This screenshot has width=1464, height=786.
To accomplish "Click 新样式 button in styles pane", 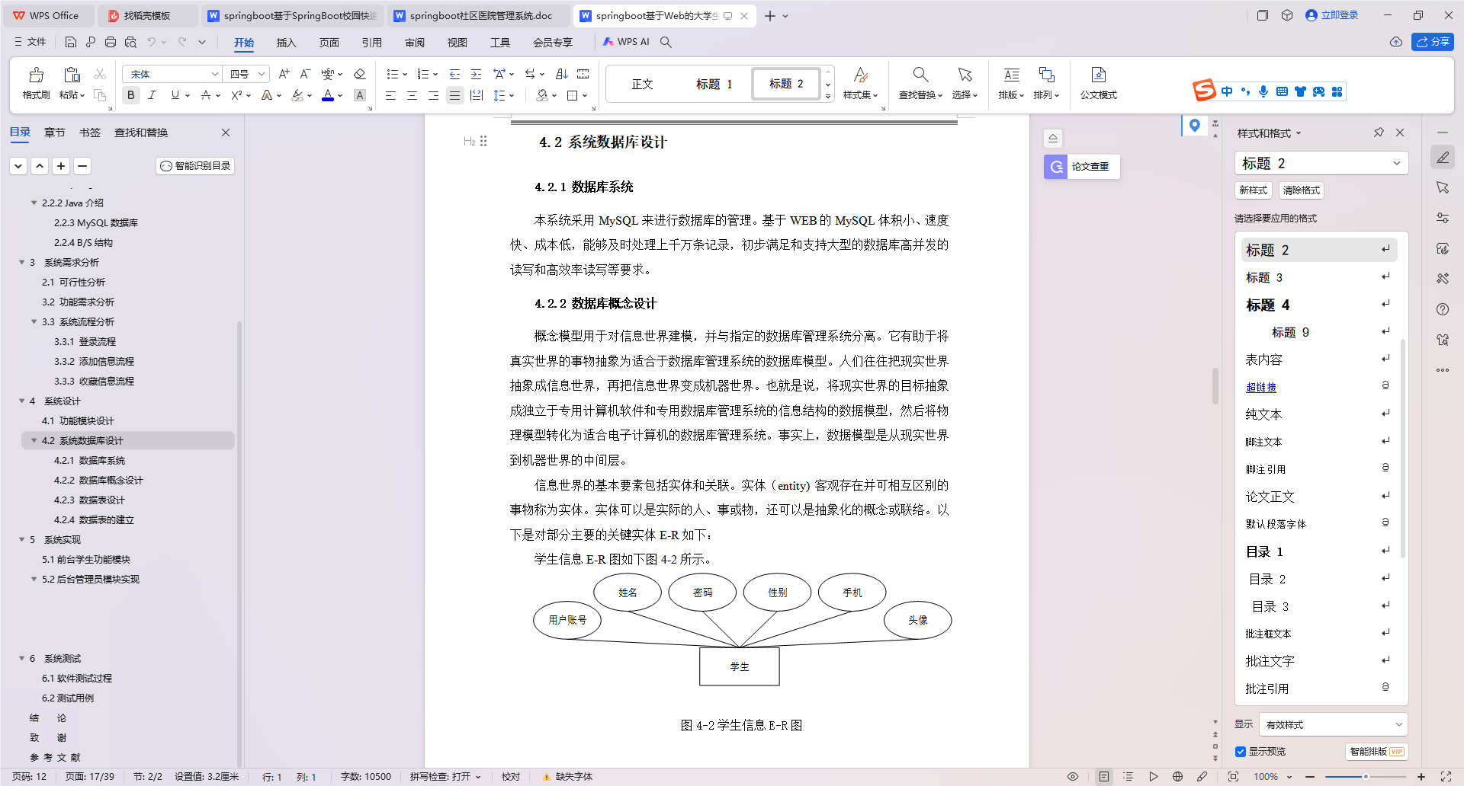I will 1253,190.
